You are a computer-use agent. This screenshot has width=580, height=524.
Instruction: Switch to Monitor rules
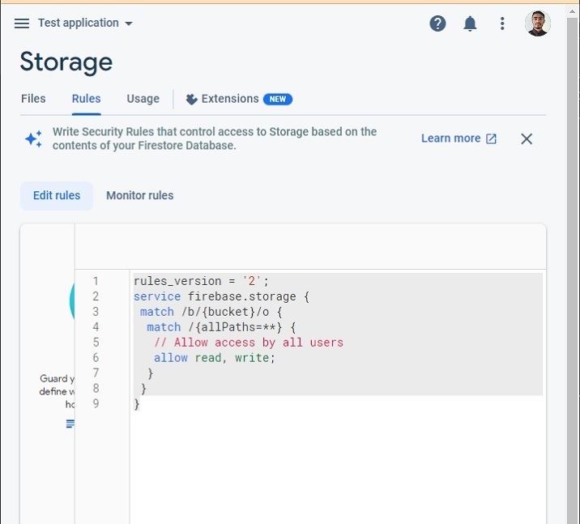coord(139,195)
